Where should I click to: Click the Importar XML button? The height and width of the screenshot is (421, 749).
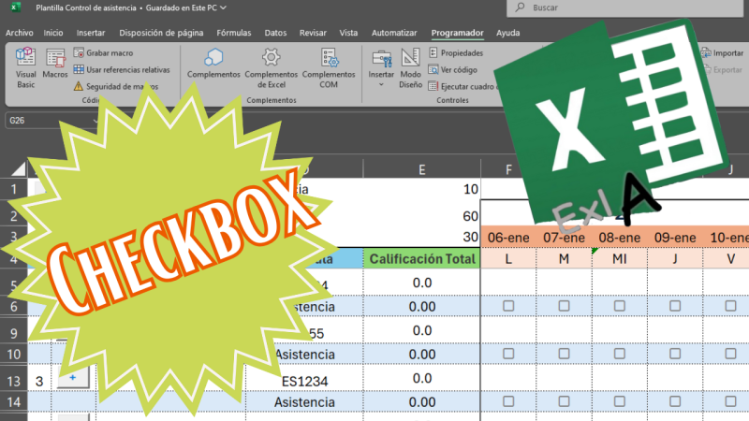[722, 53]
